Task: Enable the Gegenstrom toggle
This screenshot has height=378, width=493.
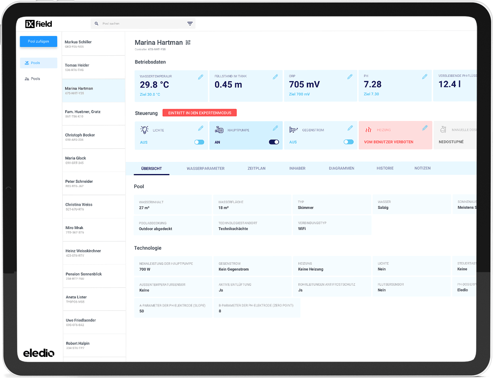Action: coord(348,142)
